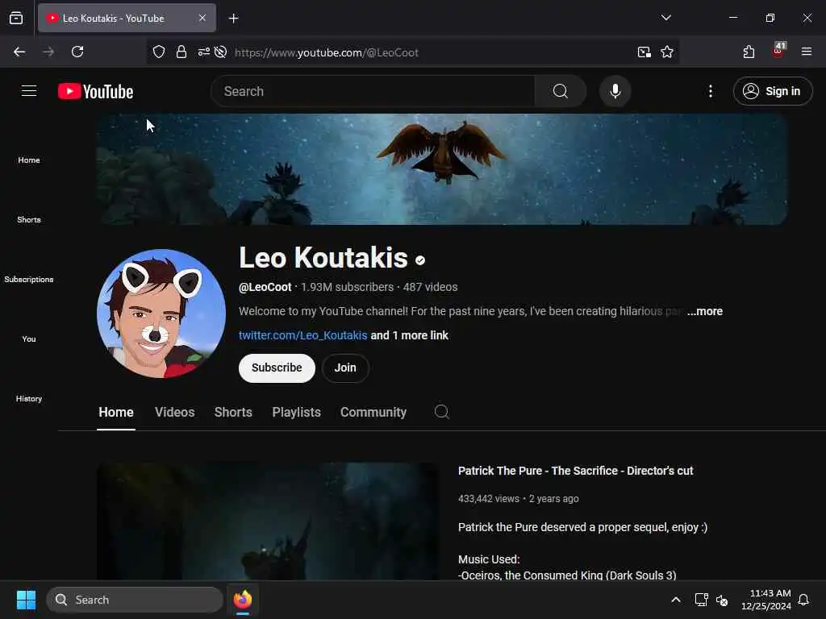Image resolution: width=826 pixels, height=619 pixels.
Task: Click the extension icon with 41 badge
Action: coord(778,51)
